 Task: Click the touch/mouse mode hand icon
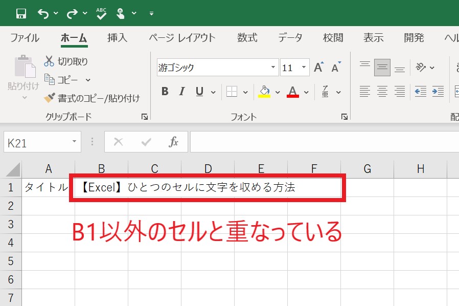coord(120,13)
